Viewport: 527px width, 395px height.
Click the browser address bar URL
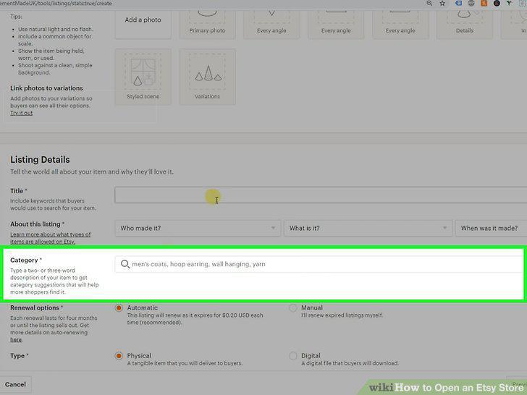56,3
